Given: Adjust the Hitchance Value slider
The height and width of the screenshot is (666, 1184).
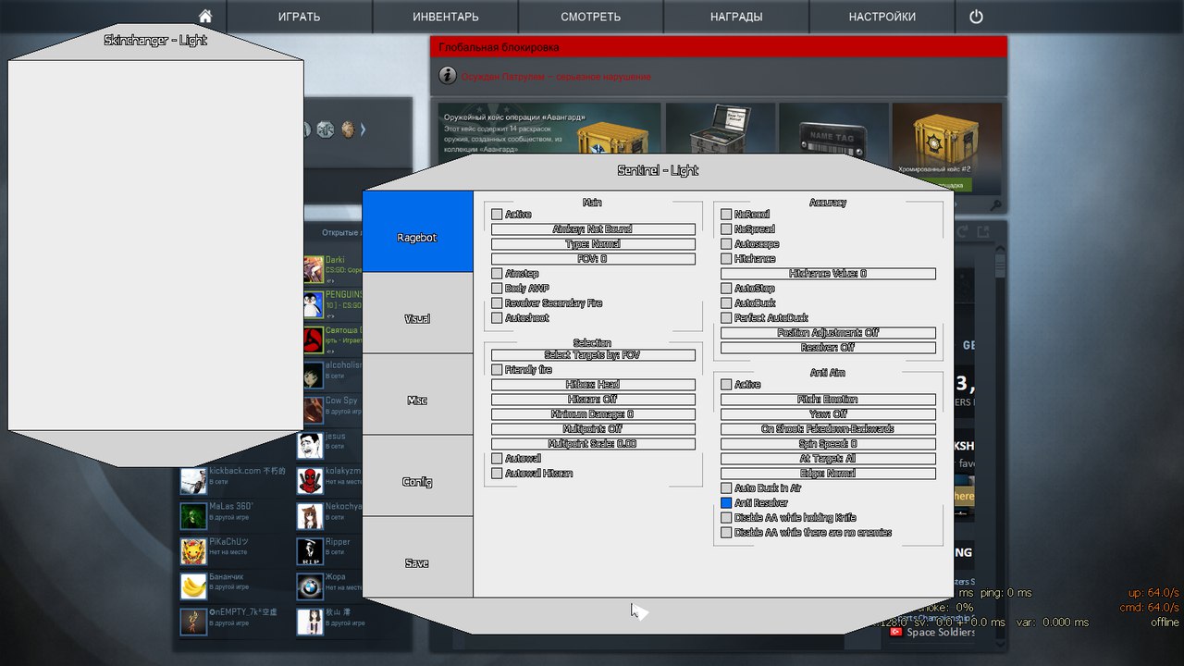Looking at the screenshot, I should (x=828, y=274).
